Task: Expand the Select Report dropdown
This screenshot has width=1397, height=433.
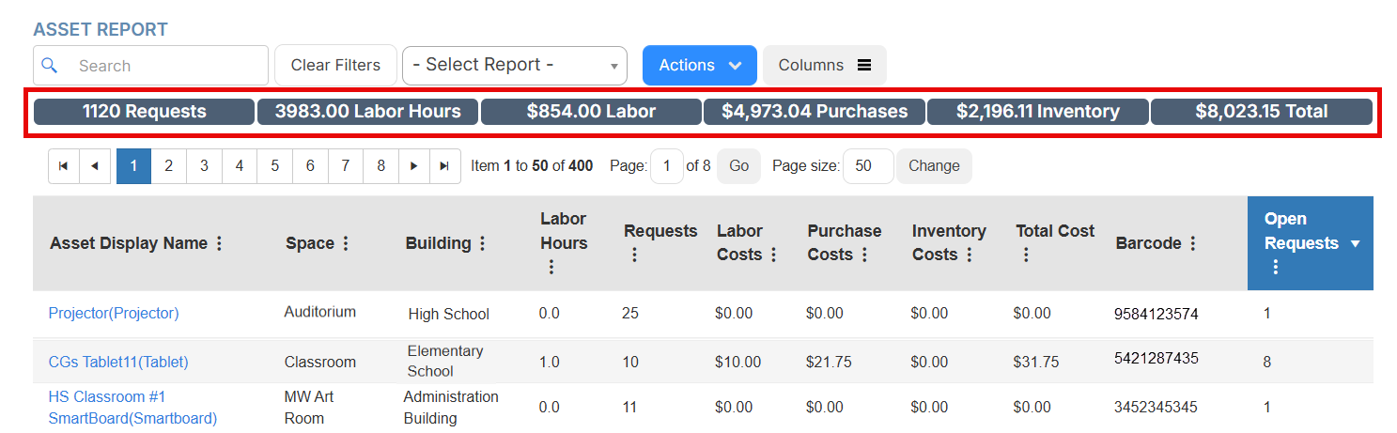Action: [514, 66]
